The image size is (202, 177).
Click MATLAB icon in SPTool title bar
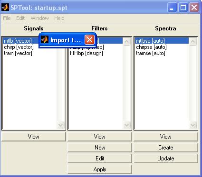5,7
